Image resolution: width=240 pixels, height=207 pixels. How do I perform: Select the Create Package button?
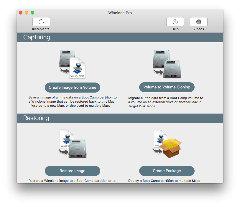(167, 171)
